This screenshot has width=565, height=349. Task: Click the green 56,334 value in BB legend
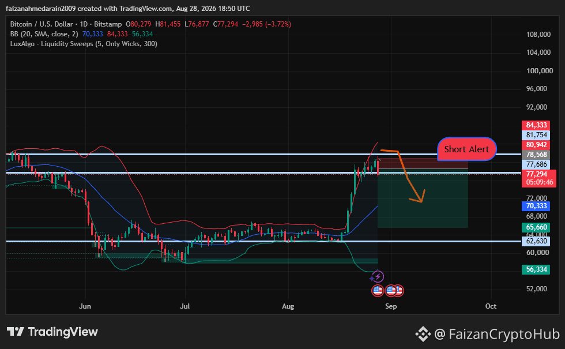click(x=142, y=34)
